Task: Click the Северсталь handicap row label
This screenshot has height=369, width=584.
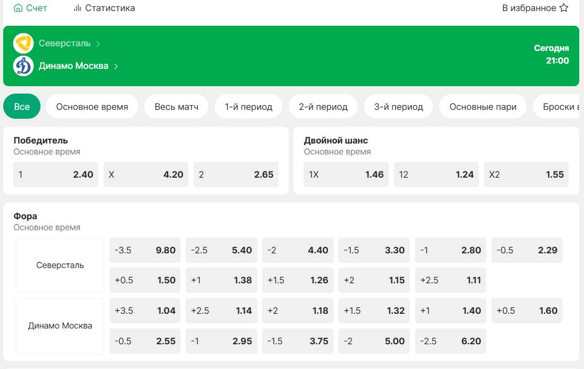Action: point(60,265)
